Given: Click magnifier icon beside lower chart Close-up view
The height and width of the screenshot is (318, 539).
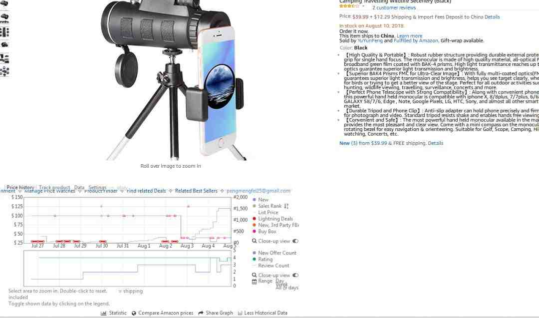Looking at the screenshot, I should [255, 275].
